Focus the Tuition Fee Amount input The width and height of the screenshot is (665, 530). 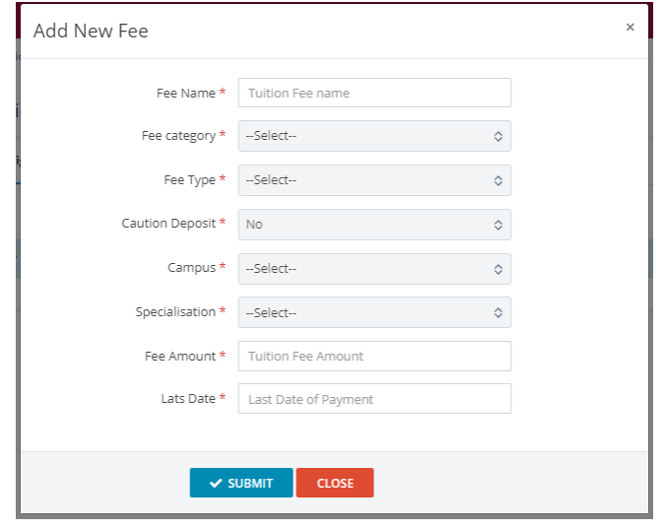374,356
